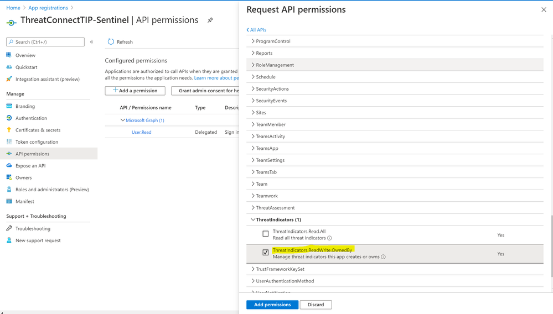Image resolution: width=553 pixels, height=314 pixels.
Task: Click Grant admin consent button
Action: 205,91
